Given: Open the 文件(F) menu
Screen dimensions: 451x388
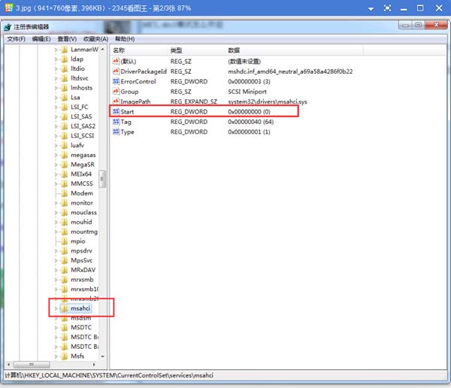Looking at the screenshot, I should 16,39.
